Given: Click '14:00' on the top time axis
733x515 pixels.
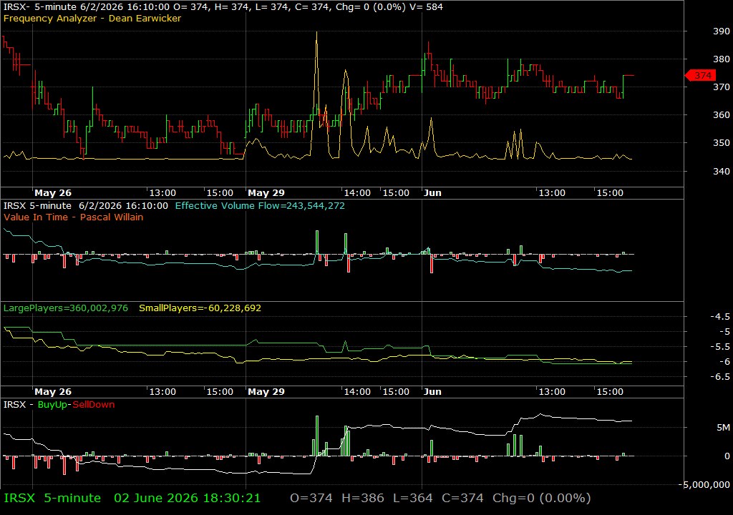Looking at the screenshot, I should (x=357, y=192).
